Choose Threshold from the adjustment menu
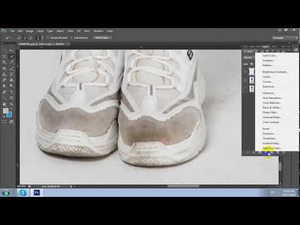Viewport: 300px width, 225px height. coord(269,138)
